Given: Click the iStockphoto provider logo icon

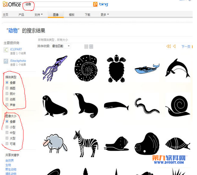Looking at the screenshot, I should click(6, 61).
